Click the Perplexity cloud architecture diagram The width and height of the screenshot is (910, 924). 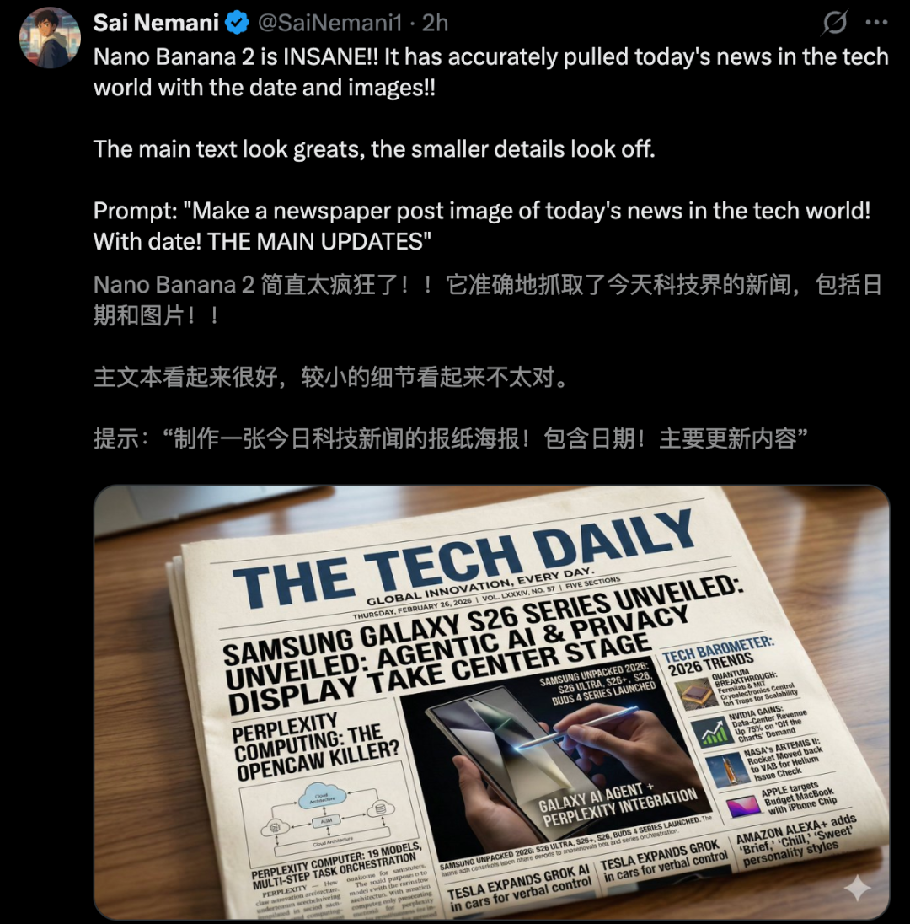pyautogui.click(x=327, y=809)
